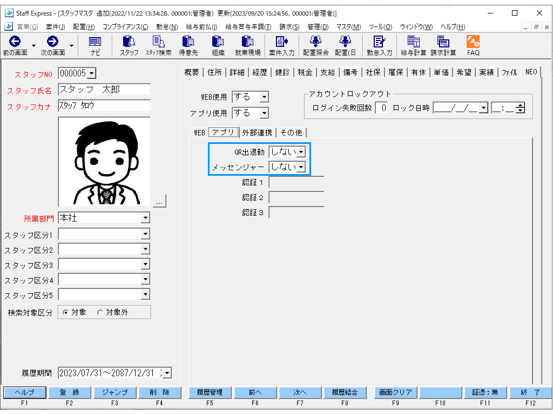Viewport: 553px width, 414px height.
Task: Click the 画面クリア F9 button
Action: [x=396, y=392]
